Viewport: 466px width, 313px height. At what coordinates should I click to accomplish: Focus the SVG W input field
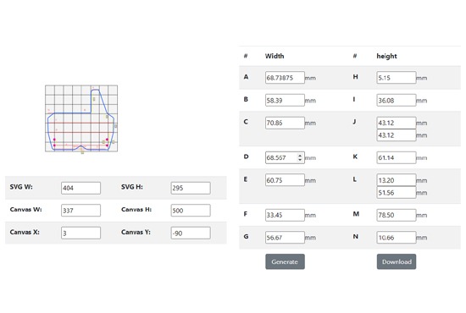(x=80, y=188)
